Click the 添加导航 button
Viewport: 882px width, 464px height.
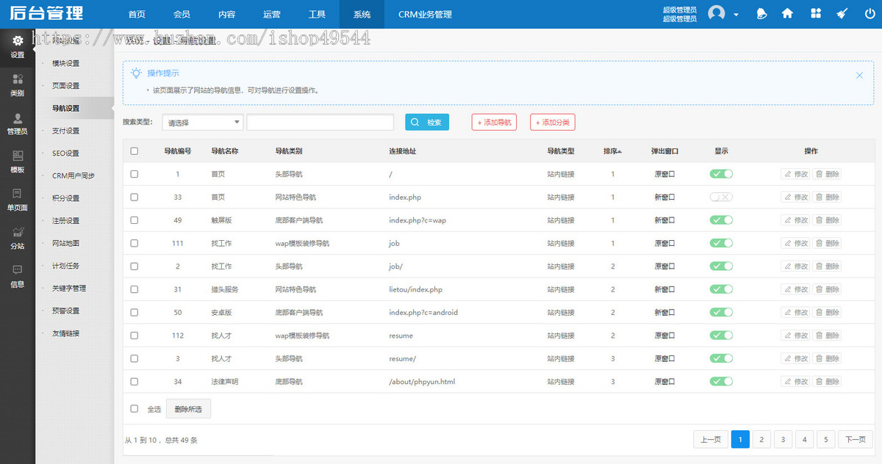(x=494, y=123)
